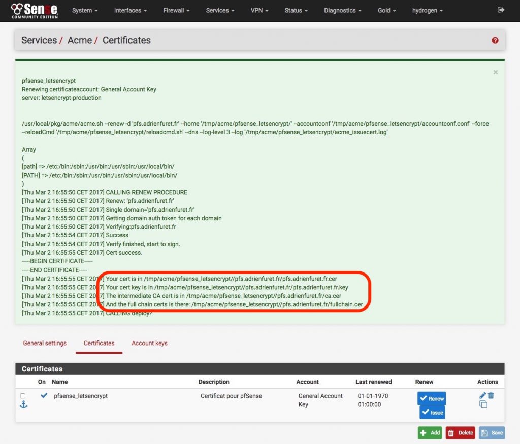Click the Description column header
The image size is (520, 444).
214,382
